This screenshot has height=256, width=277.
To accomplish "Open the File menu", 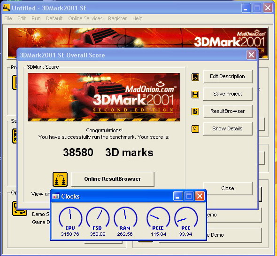I will click(8, 18).
